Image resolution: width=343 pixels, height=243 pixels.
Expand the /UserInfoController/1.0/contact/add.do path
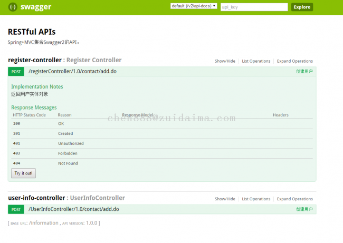[x=73, y=210]
